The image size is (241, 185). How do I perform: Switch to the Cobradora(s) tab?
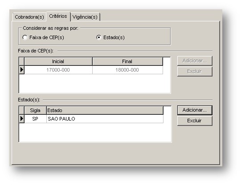click(29, 17)
